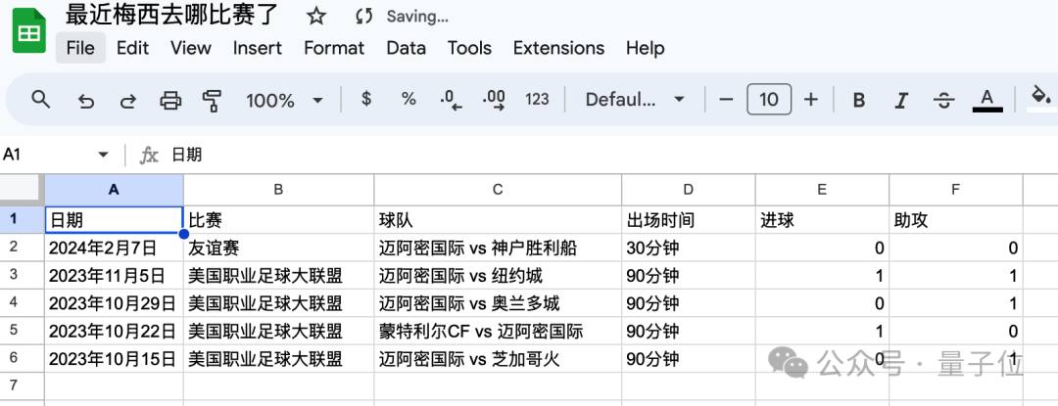Redo the last action
Viewport: 1058px width, 406px height.
click(x=127, y=101)
